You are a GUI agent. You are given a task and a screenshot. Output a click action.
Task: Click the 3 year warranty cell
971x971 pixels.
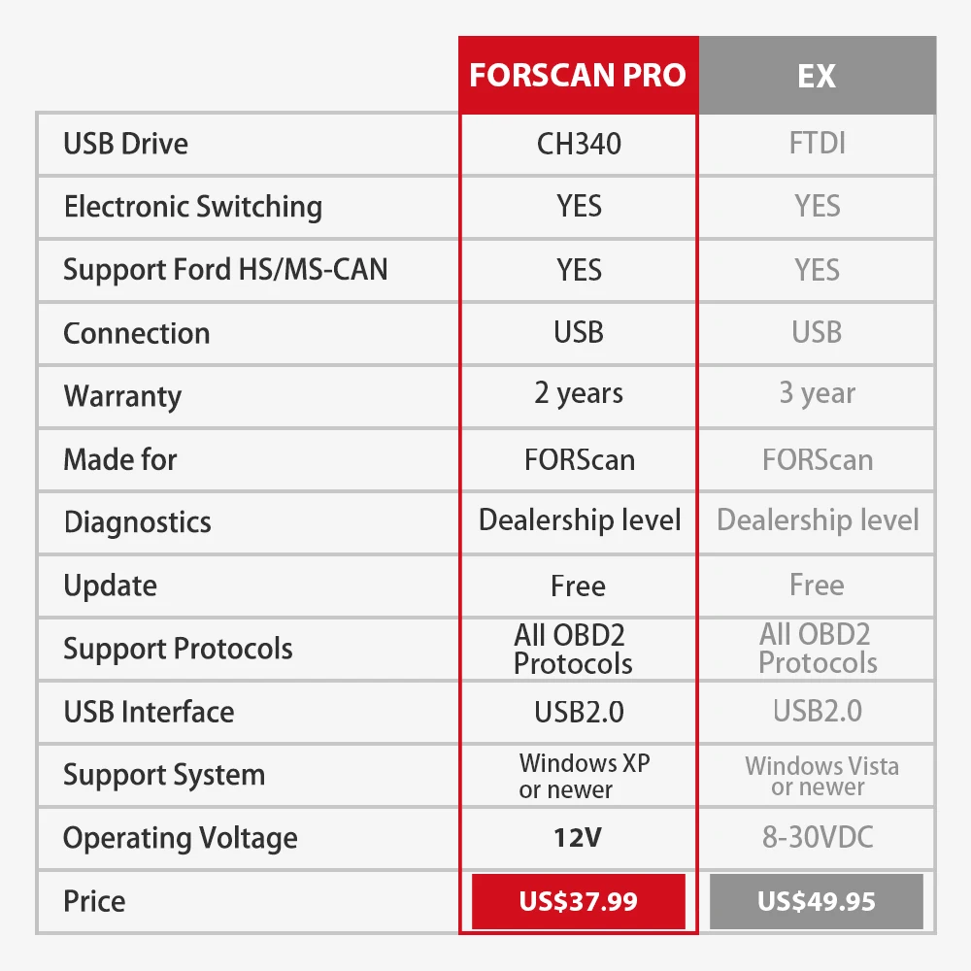(817, 394)
